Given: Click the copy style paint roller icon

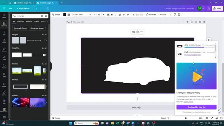Looking at the screenshot, I should click(175, 15).
